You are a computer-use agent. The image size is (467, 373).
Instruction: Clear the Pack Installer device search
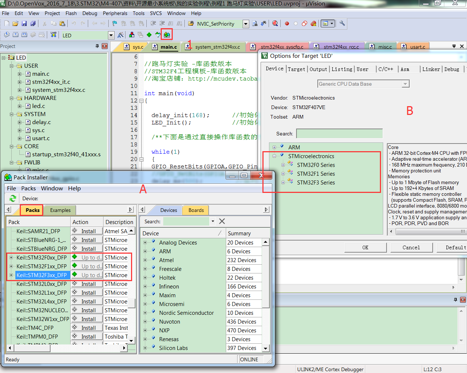tap(222, 221)
